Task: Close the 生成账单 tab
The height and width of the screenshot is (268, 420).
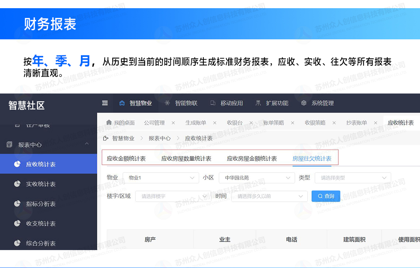Action: pos(215,123)
